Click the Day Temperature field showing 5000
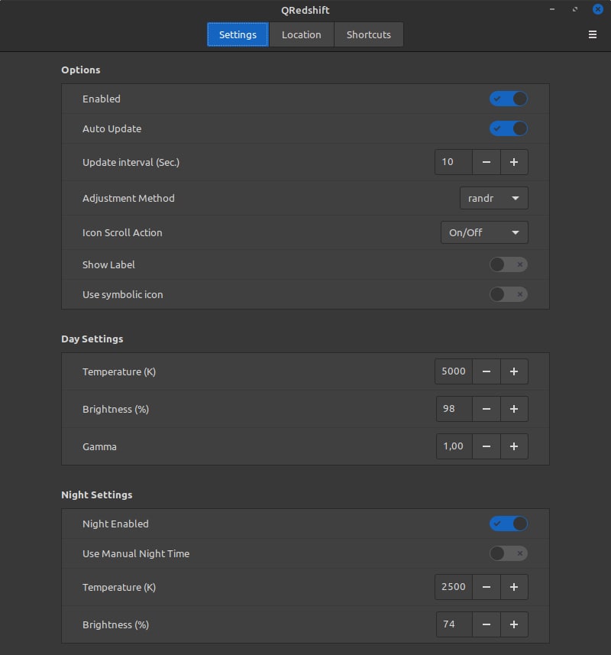611x655 pixels. pos(454,371)
